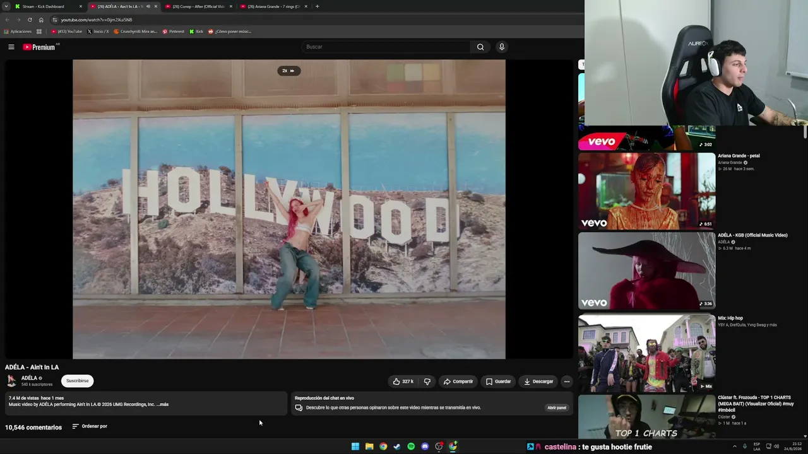Image resolution: width=808 pixels, height=454 pixels.
Task: Open the Crunchyroll bookmark
Action: pos(135,32)
